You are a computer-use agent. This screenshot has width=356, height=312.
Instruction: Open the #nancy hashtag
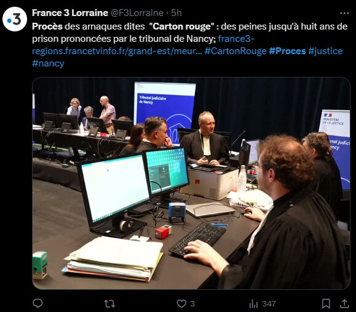48,63
